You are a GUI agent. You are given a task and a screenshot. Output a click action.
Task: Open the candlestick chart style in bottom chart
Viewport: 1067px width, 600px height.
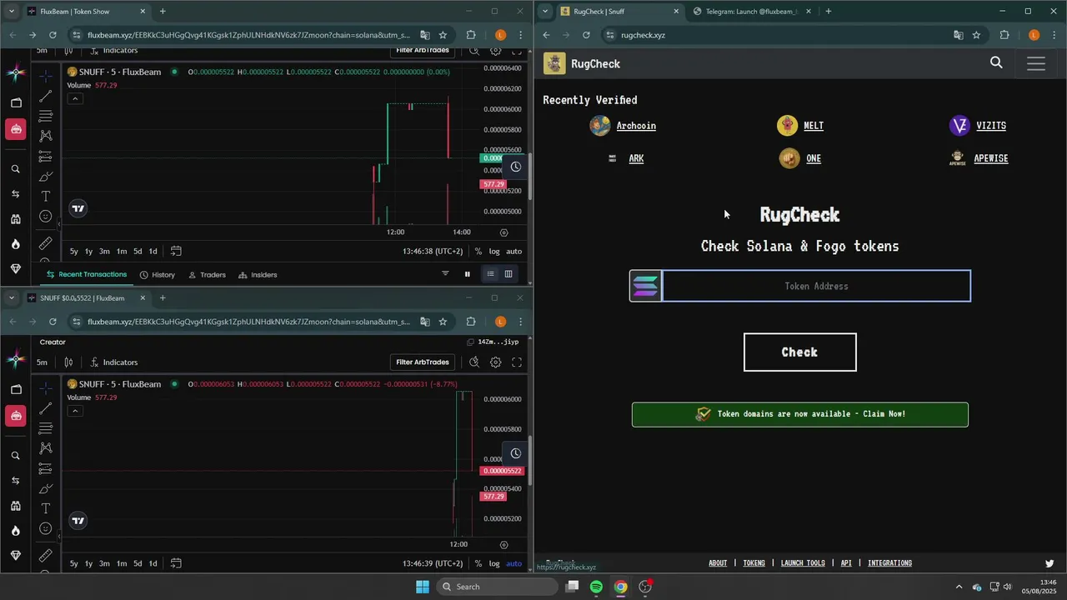coord(68,362)
